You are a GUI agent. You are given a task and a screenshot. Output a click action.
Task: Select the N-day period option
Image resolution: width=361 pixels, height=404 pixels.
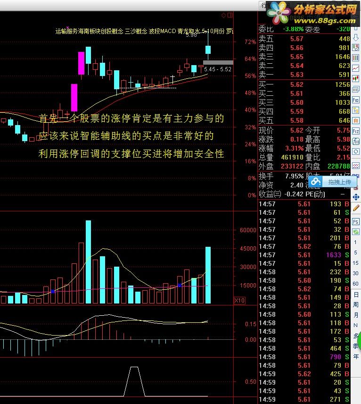(356, 325)
